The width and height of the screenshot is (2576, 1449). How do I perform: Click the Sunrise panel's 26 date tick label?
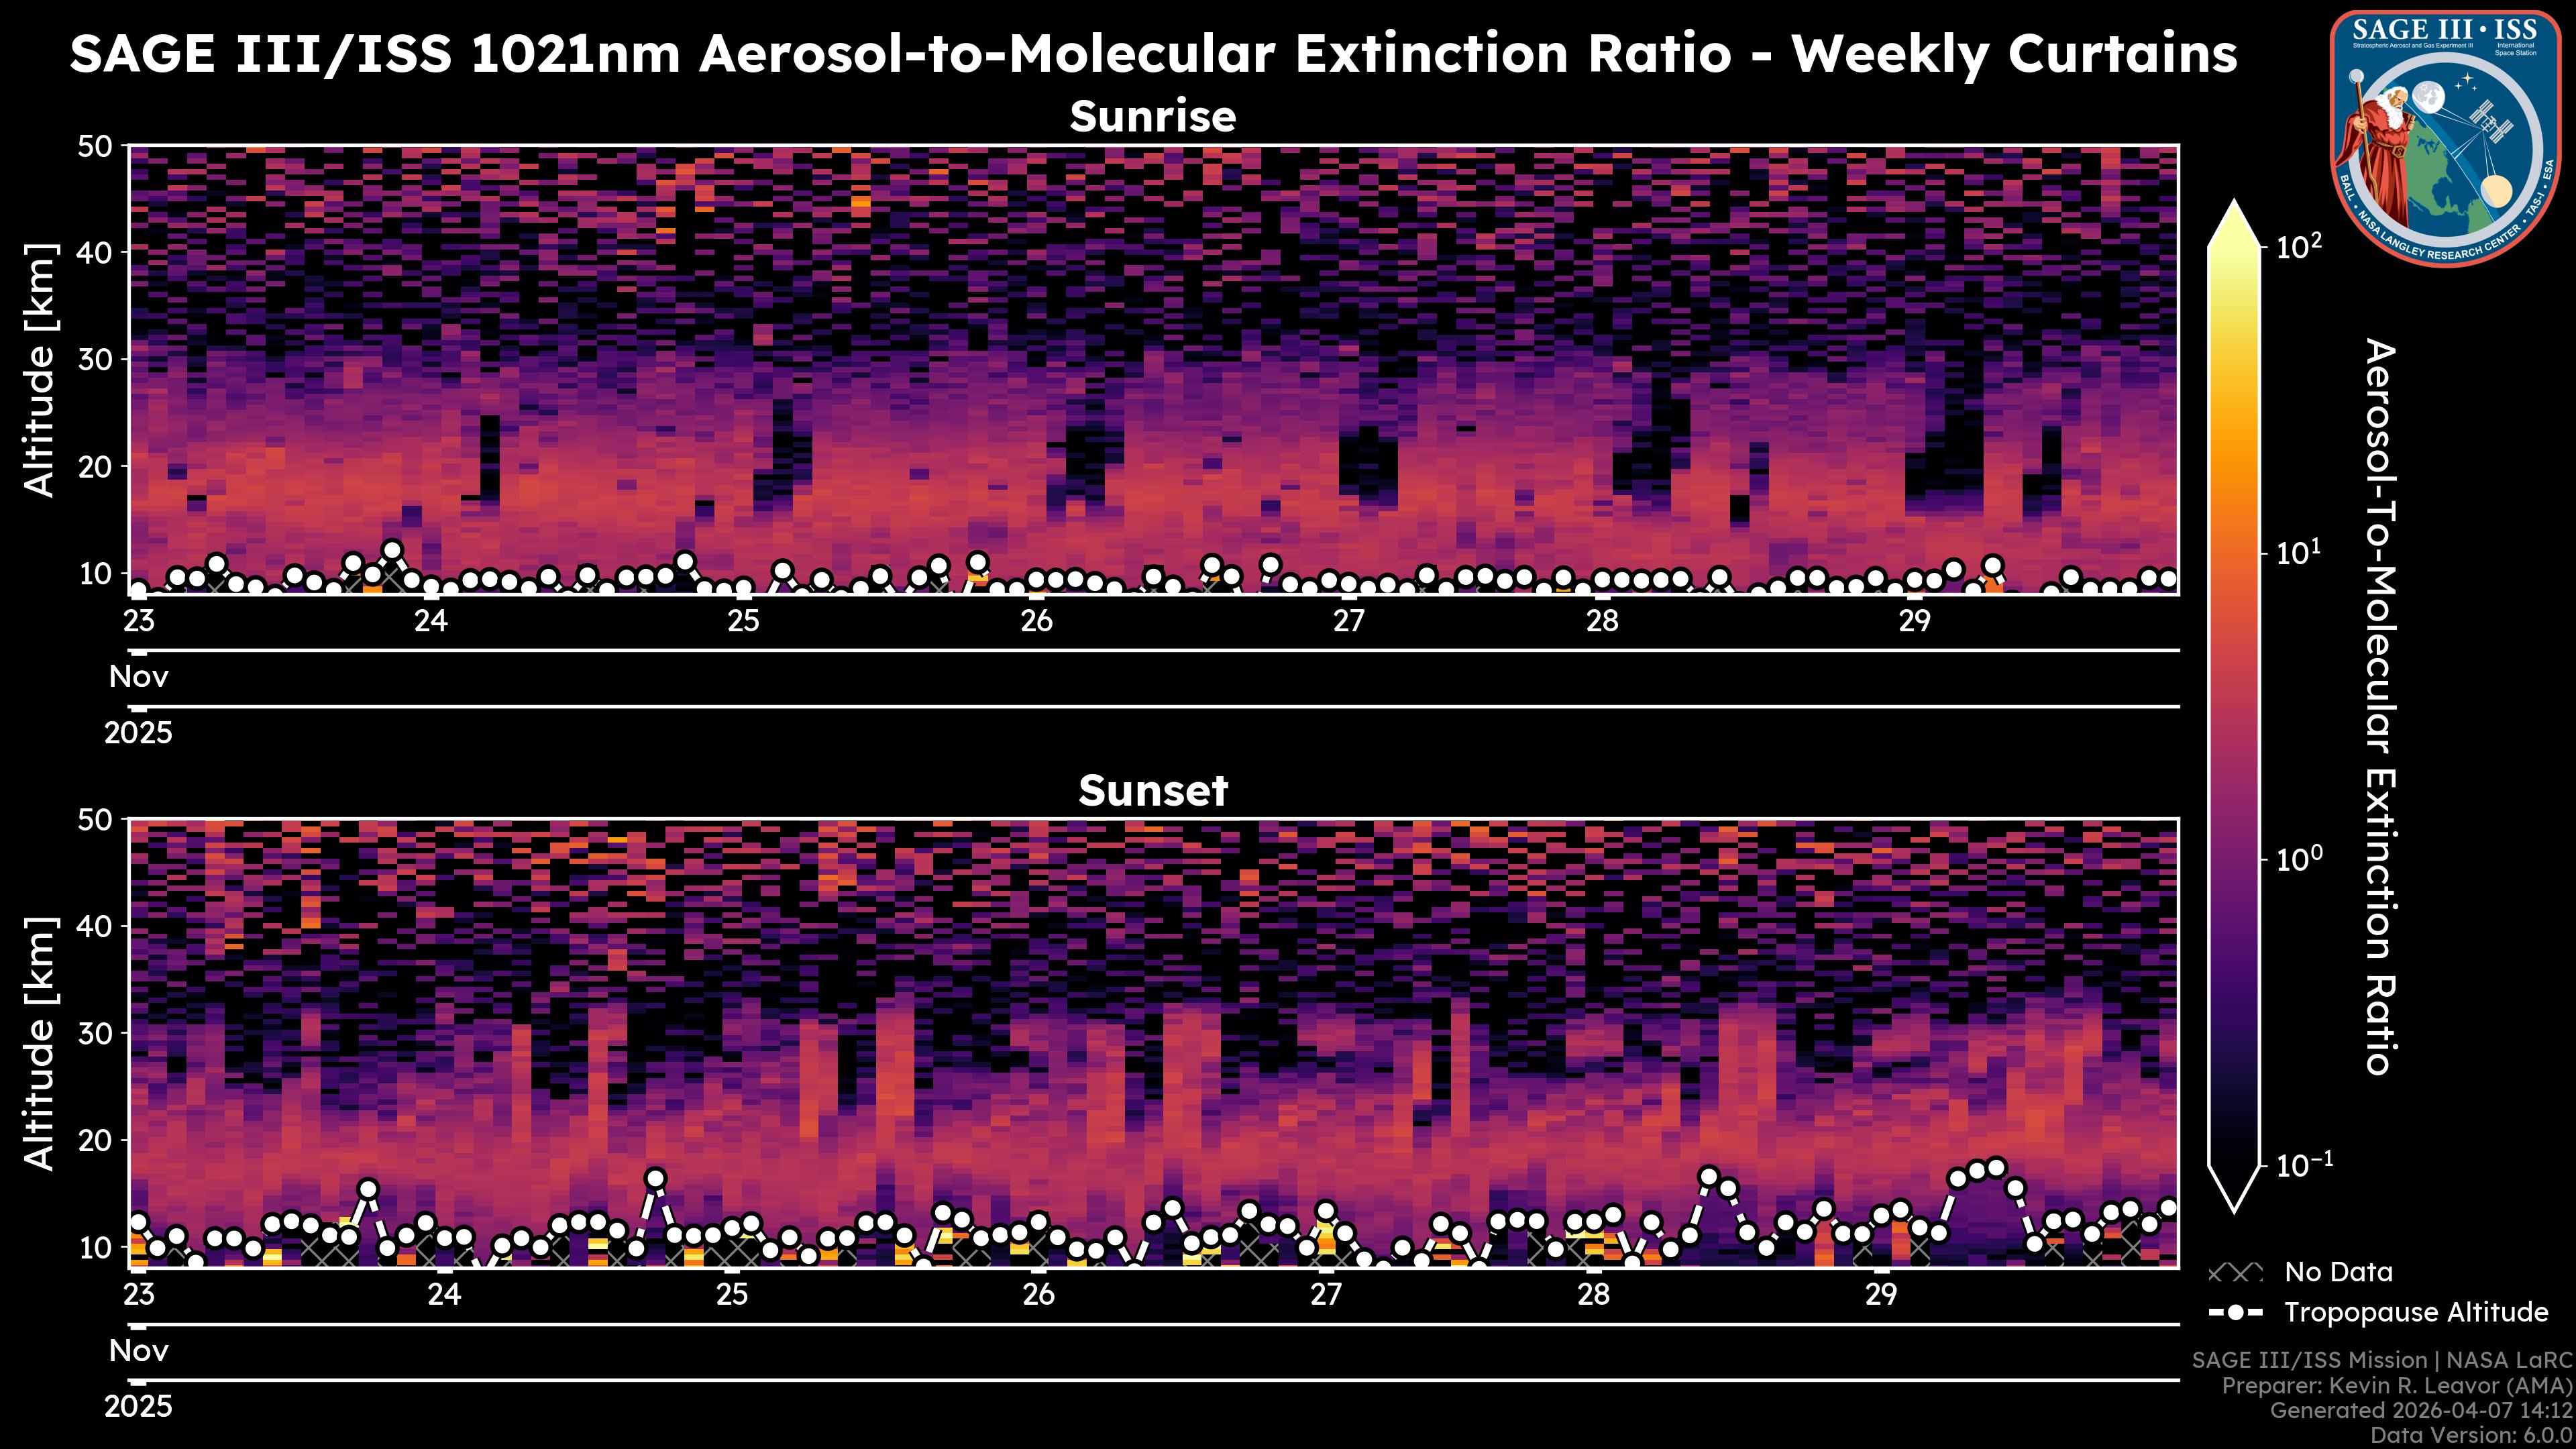pyautogui.click(x=1036, y=621)
